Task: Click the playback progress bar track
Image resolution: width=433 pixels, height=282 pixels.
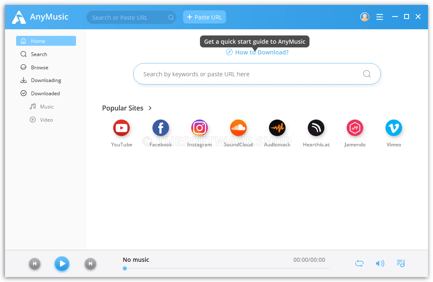Action: coord(226,268)
